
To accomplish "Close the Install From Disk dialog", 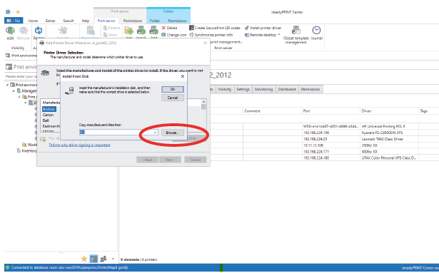I will click(182, 76).
